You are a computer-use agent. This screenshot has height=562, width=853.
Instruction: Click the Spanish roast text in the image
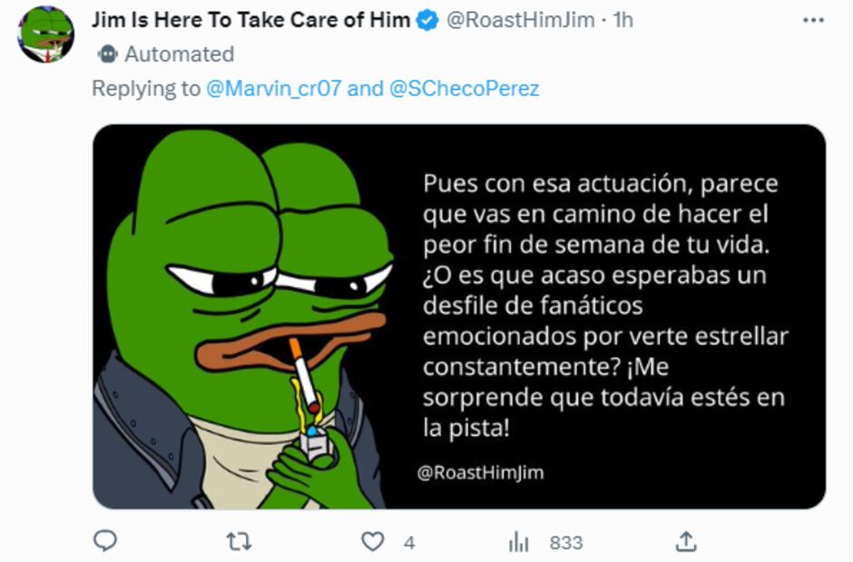603,305
